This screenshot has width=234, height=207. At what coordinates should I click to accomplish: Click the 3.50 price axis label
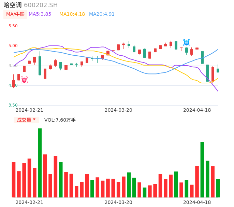coord(13,105)
